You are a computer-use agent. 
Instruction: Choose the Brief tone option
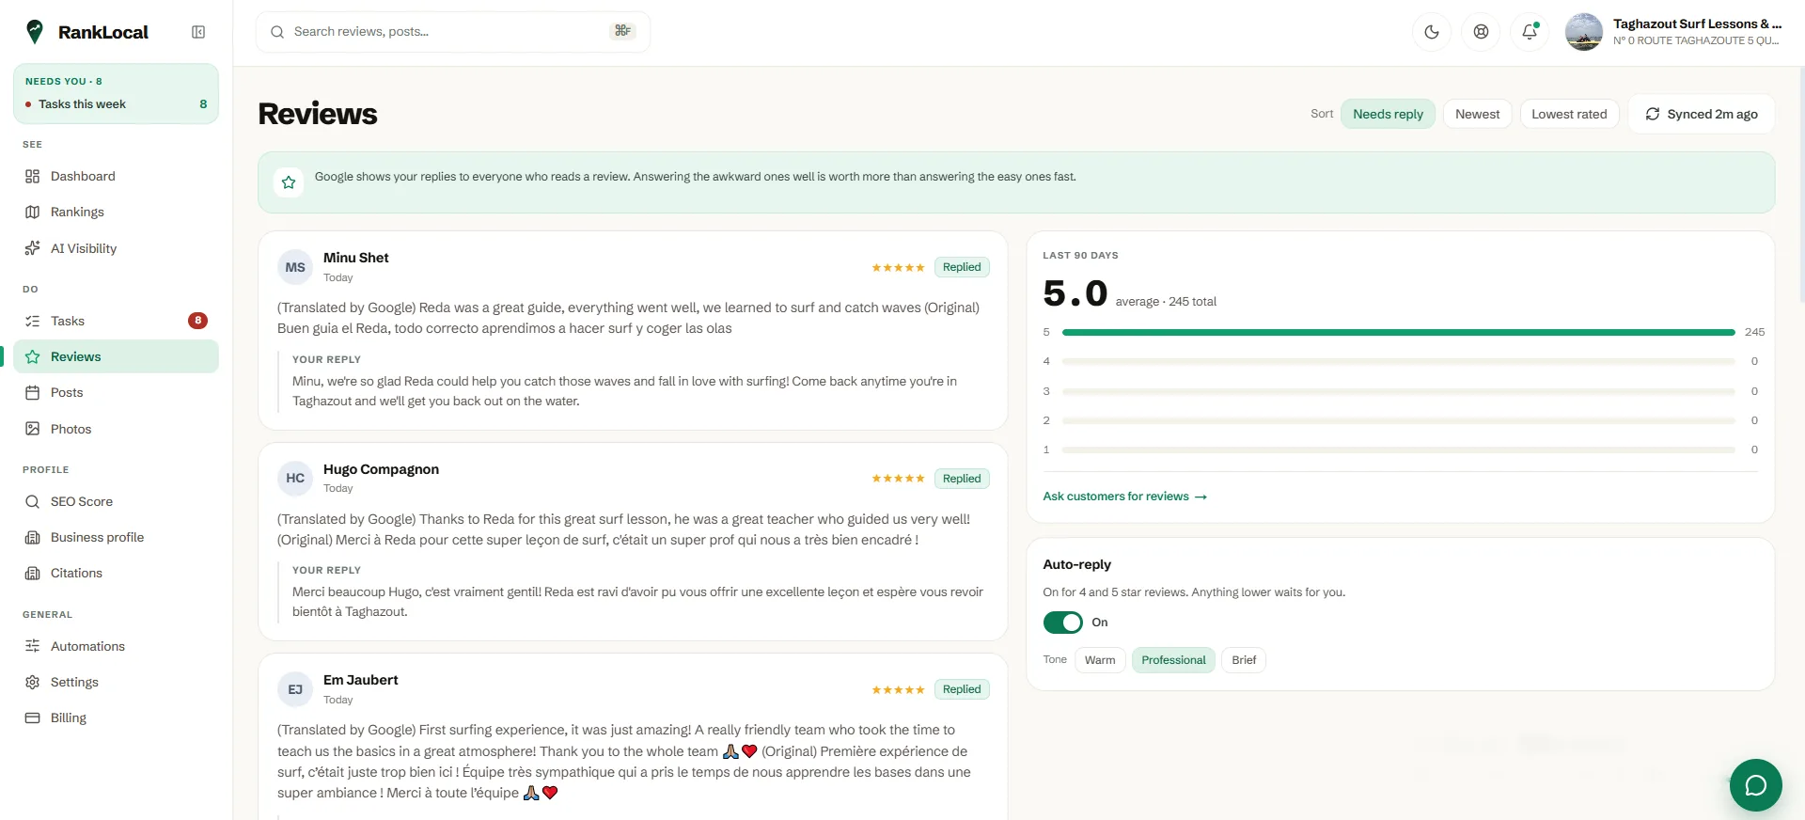[x=1244, y=660]
